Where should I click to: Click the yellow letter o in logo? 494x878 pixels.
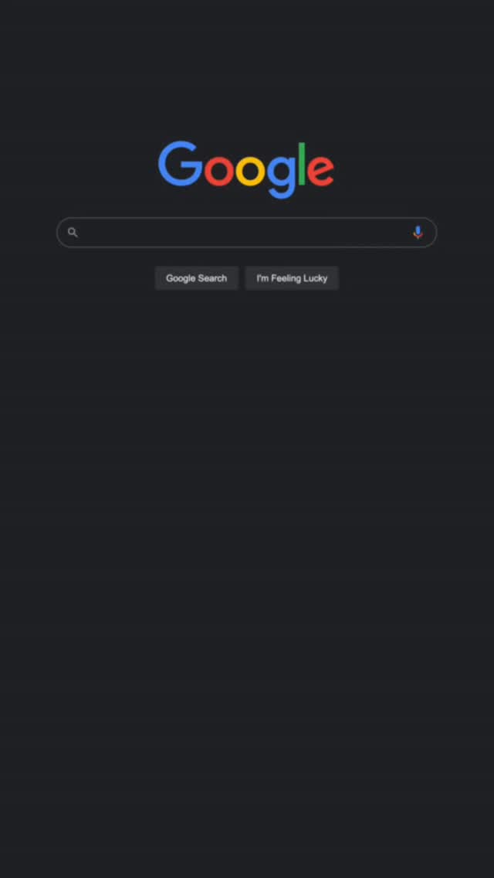(x=250, y=170)
